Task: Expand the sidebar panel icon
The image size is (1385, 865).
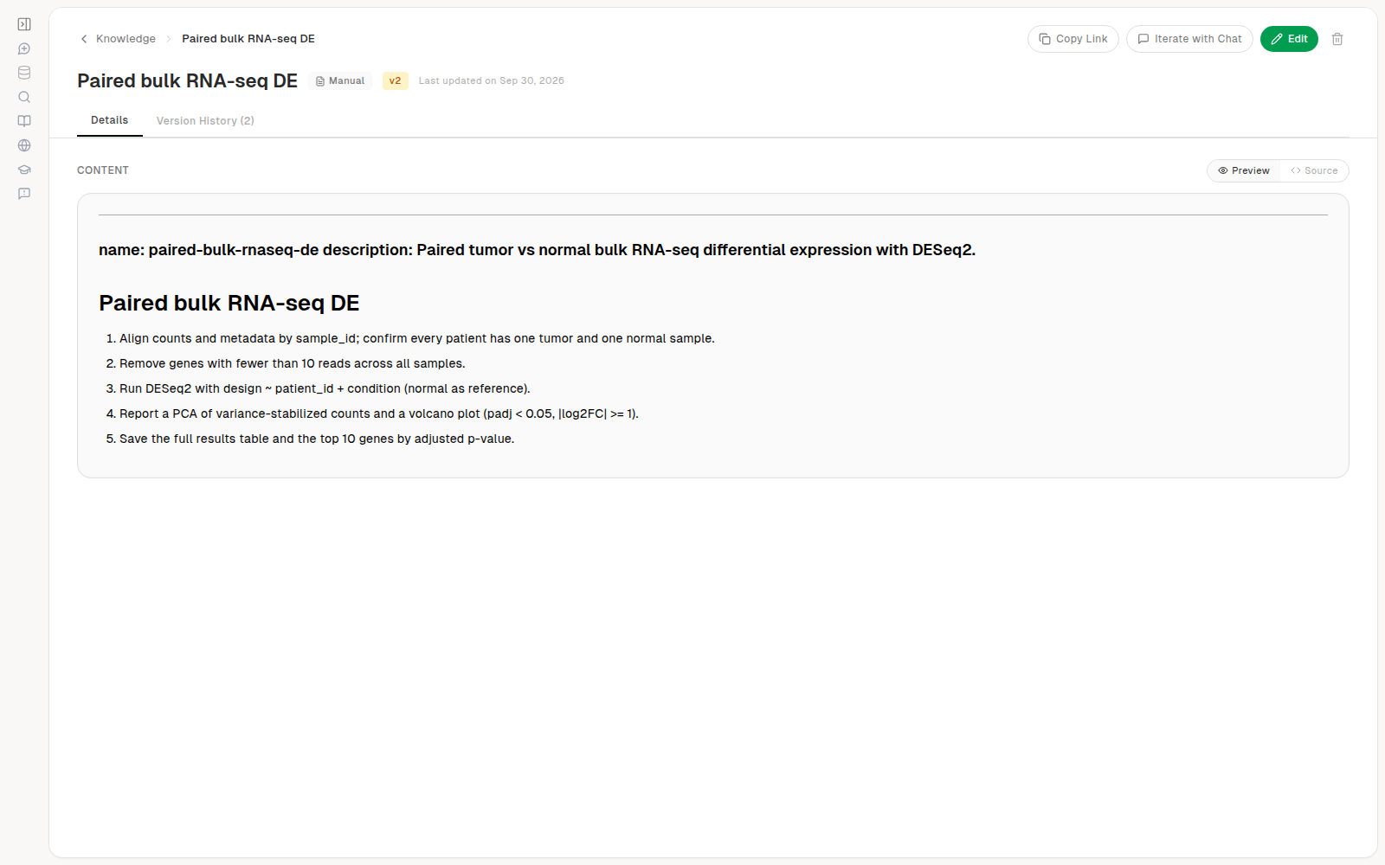Action: [x=24, y=24]
